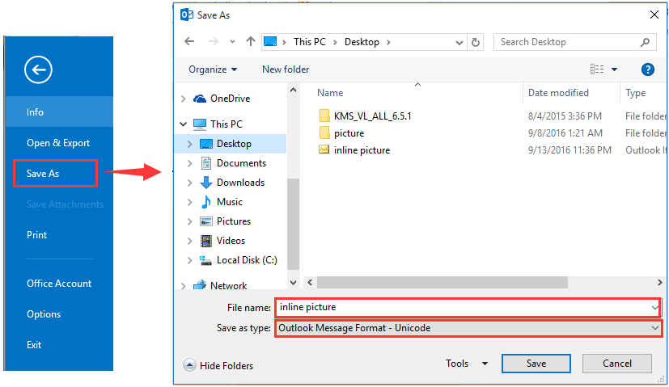Viewport: 669px width, 387px height.
Task: Open the Tools dropdown
Action: [x=467, y=364]
